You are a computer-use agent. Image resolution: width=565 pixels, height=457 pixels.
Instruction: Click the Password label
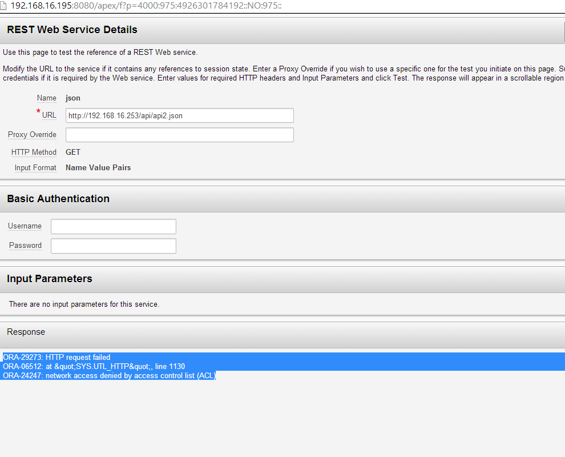[25, 246]
